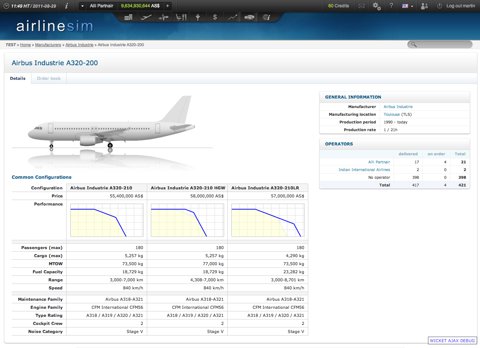Click the No operator row label
The image size is (480, 348).
[x=379, y=177]
